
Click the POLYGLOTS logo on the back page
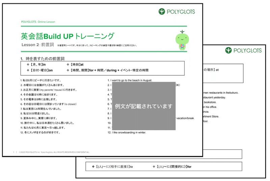point(243,50)
